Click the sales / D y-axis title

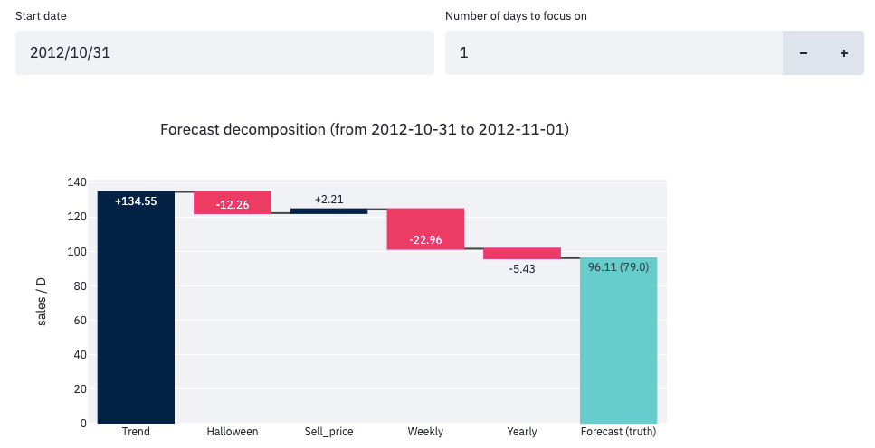(43, 303)
